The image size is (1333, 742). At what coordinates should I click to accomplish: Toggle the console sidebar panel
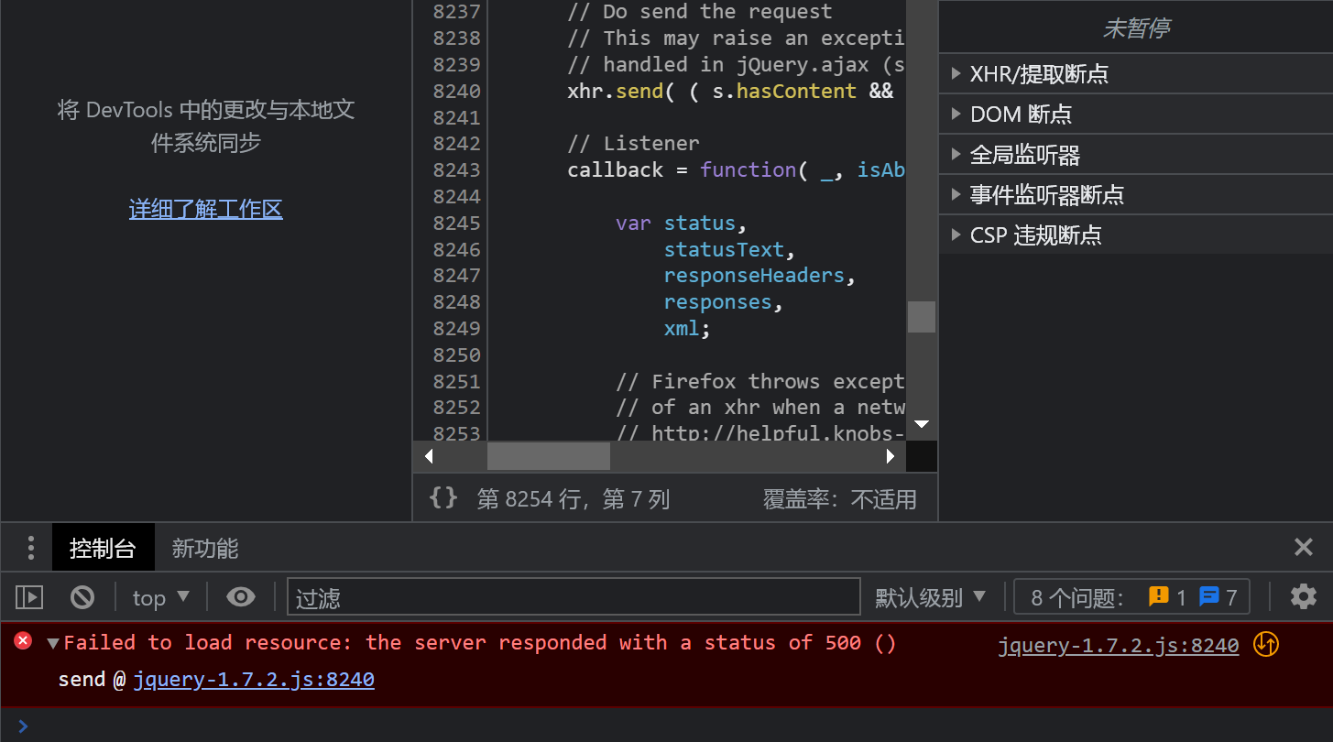(x=28, y=596)
